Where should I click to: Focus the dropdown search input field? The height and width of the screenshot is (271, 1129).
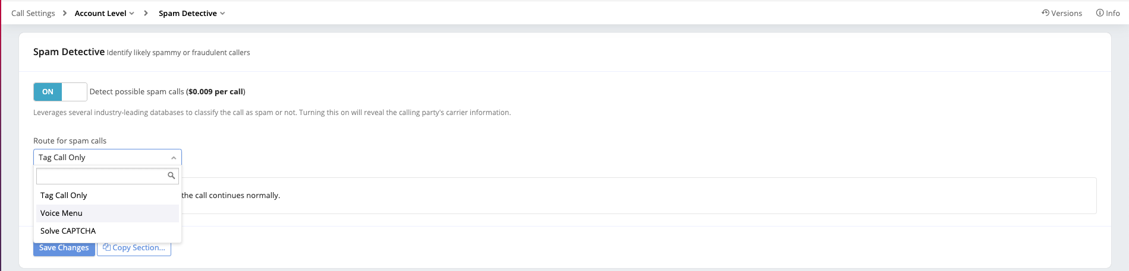coord(101,176)
